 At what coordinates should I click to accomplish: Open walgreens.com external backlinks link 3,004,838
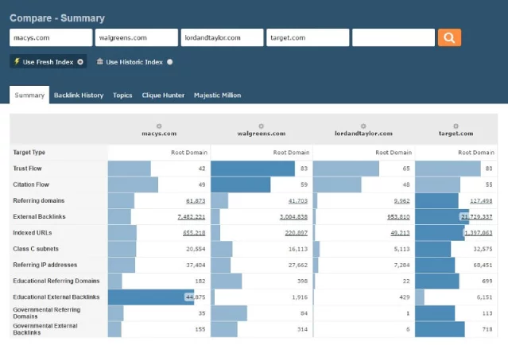(293, 217)
